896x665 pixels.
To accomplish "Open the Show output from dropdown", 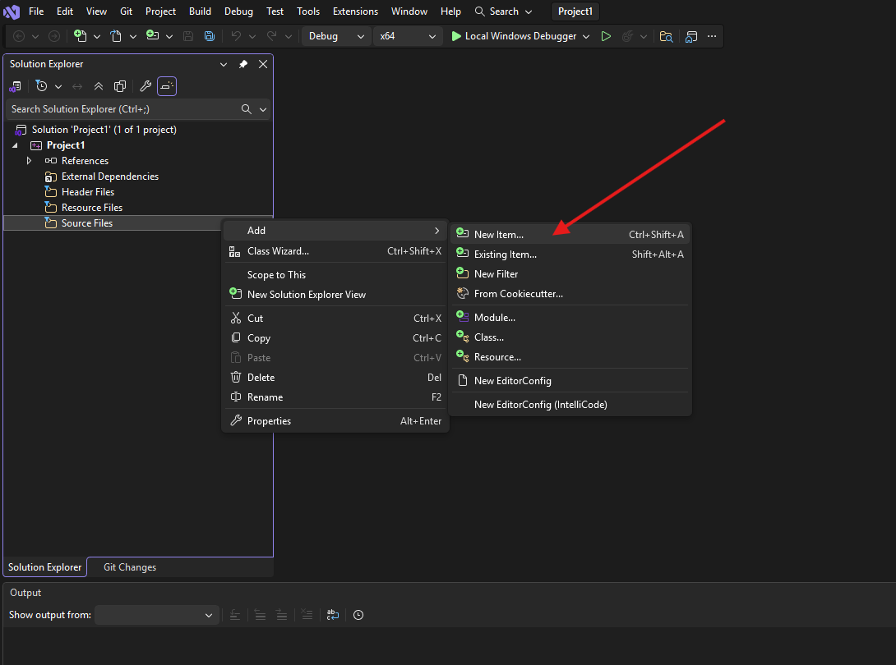I will (x=156, y=615).
